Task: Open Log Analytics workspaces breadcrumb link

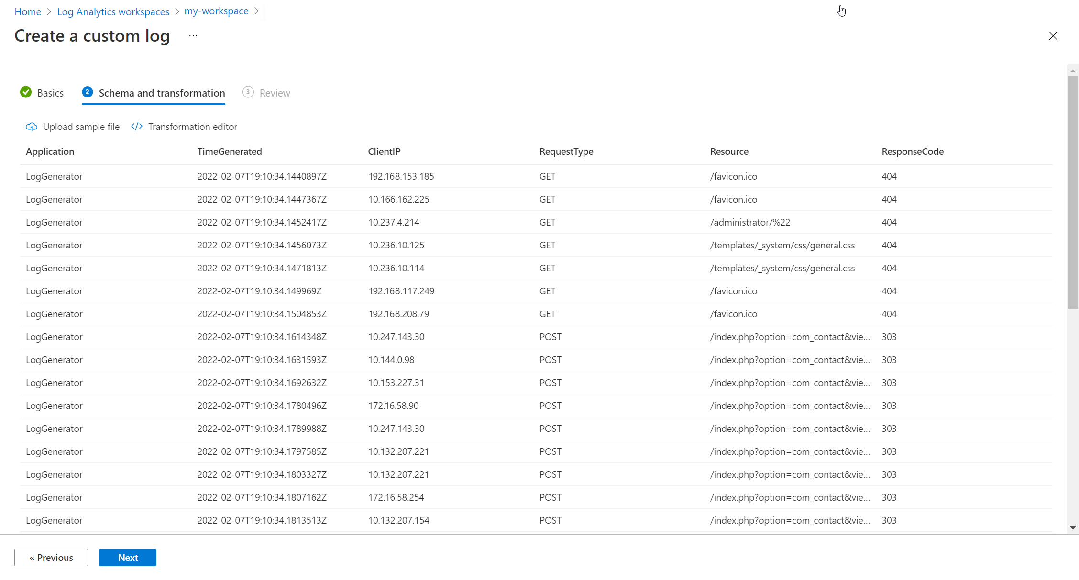Action: (x=113, y=11)
